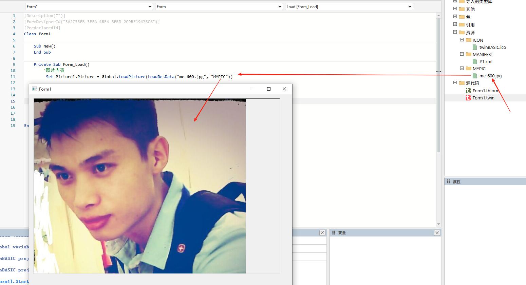The image size is (526, 285).
Task: Click the 属性 panel grip icon
Action: [448, 182]
